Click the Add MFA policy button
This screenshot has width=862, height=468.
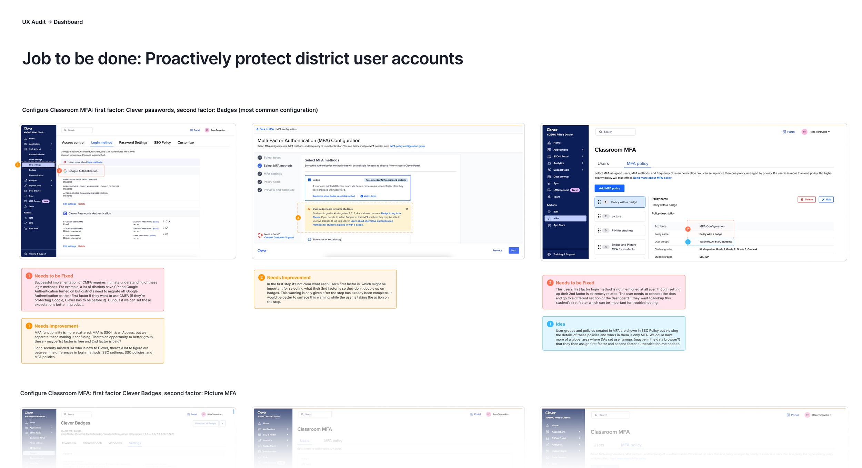pyautogui.click(x=609, y=188)
